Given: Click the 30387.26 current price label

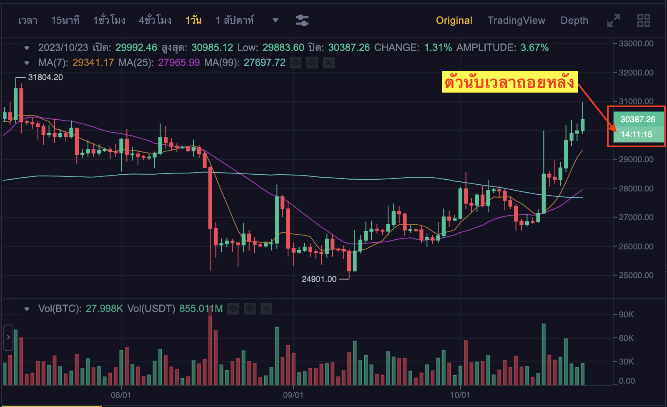Looking at the screenshot, I should click(637, 119).
